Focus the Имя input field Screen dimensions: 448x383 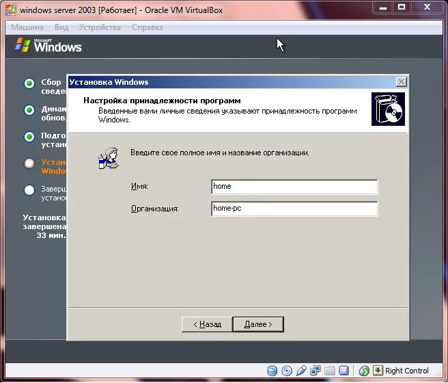(294, 187)
